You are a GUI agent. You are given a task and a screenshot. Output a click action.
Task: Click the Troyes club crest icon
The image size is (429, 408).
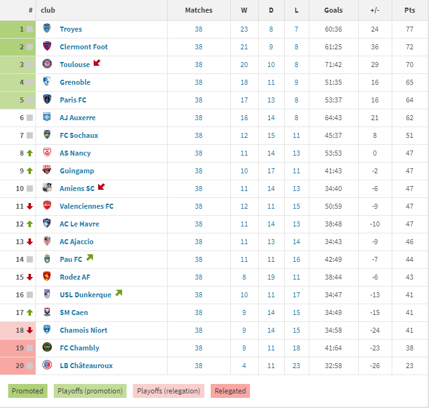pos(47,28)
